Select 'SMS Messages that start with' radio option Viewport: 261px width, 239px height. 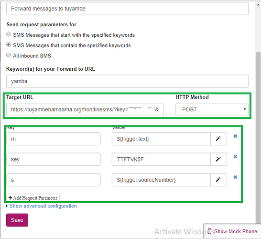point(9,34)
